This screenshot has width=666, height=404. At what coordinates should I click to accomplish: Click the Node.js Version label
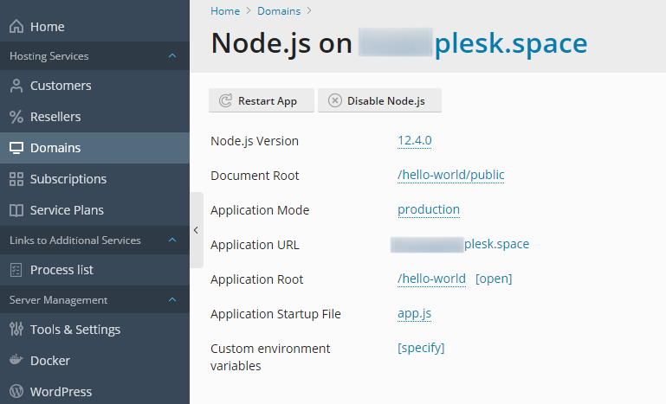pos(255,141)
